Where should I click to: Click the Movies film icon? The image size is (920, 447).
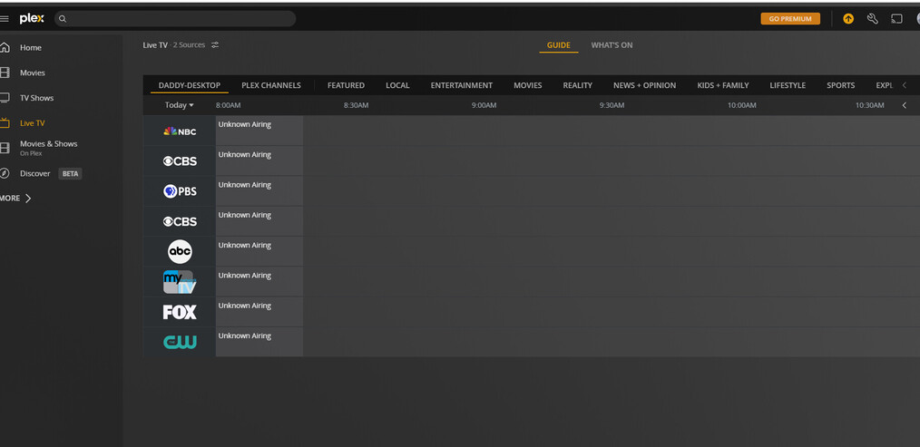(5, 73)
